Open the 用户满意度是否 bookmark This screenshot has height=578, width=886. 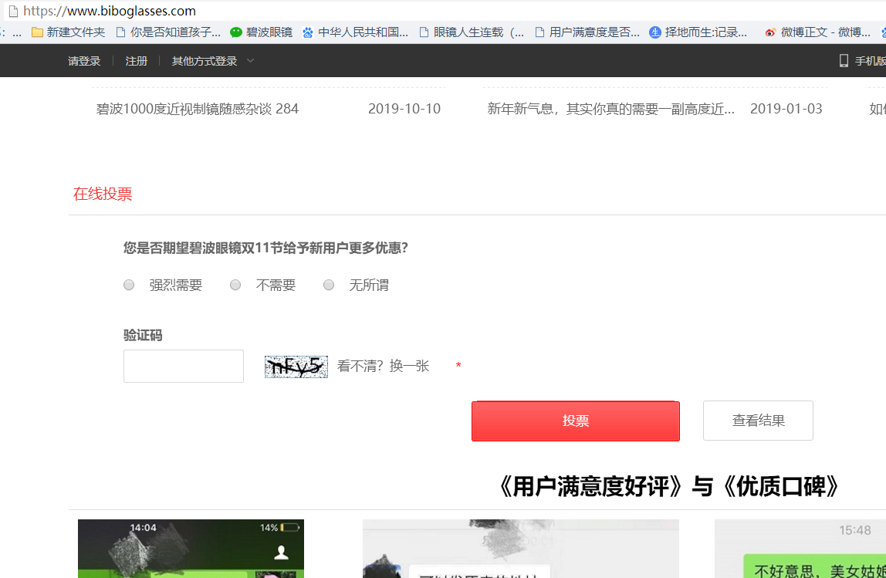(587, 32)
